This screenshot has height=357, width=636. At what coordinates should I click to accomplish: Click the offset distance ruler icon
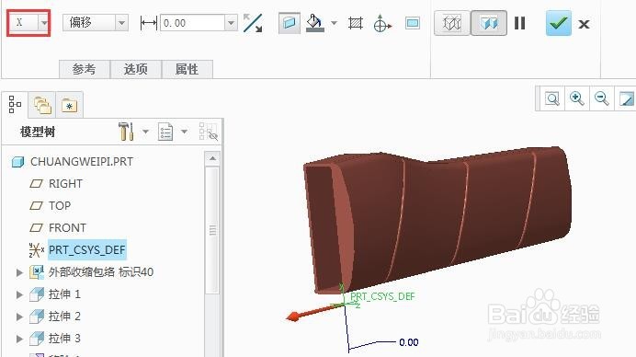[x=148, y=23]
